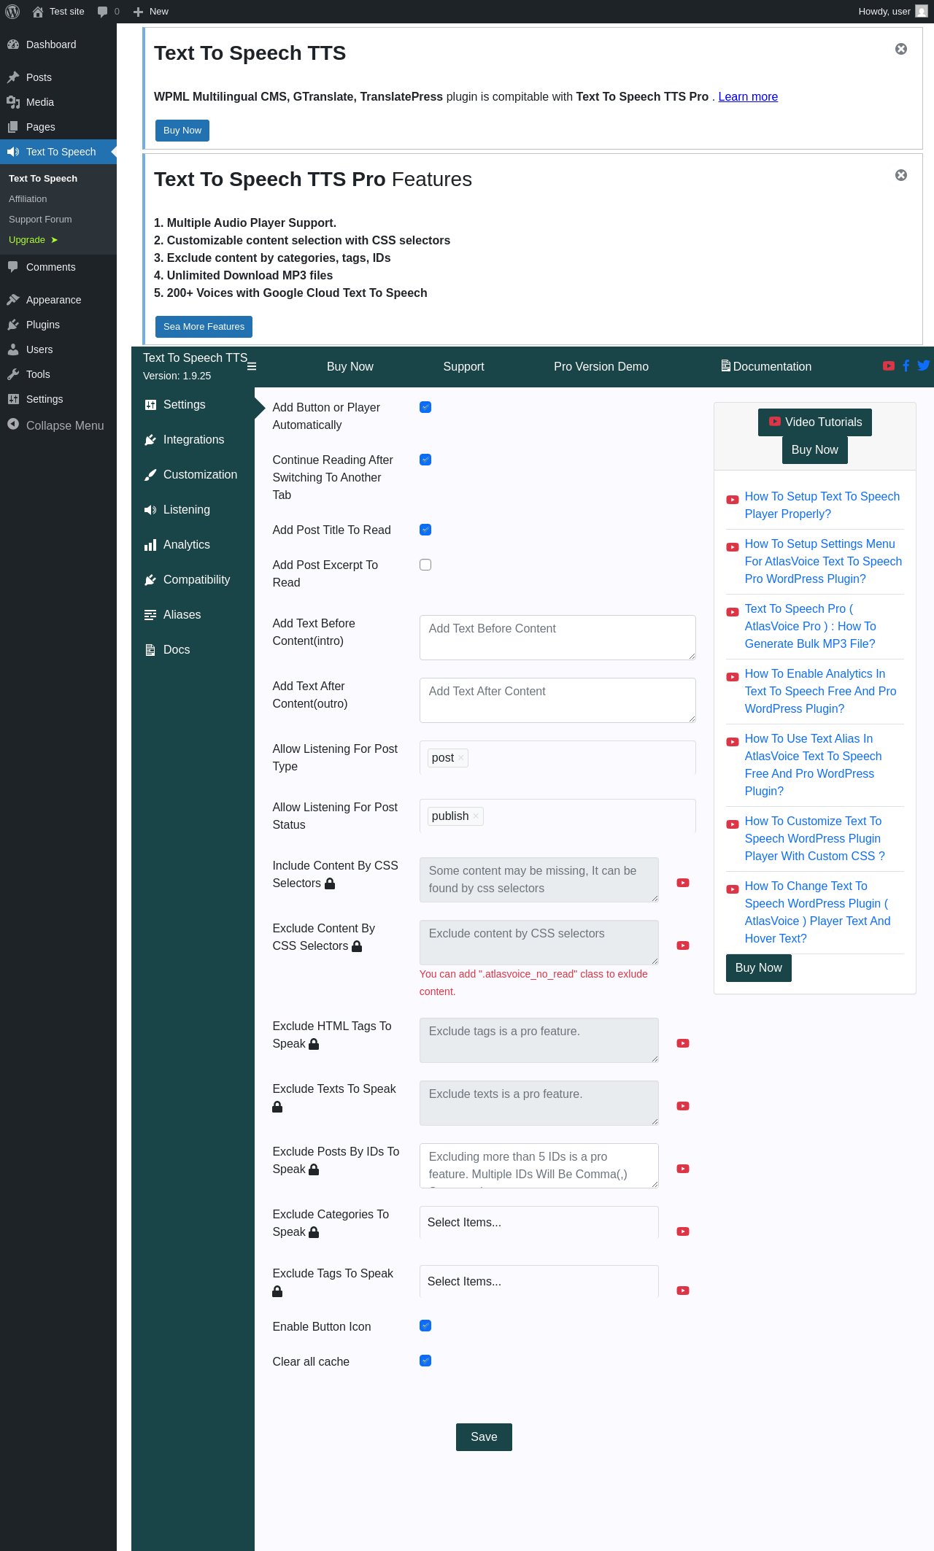The image size is (934, 1551).
Task: Click the Sea More Features button
Action: (x=204, y=327)
